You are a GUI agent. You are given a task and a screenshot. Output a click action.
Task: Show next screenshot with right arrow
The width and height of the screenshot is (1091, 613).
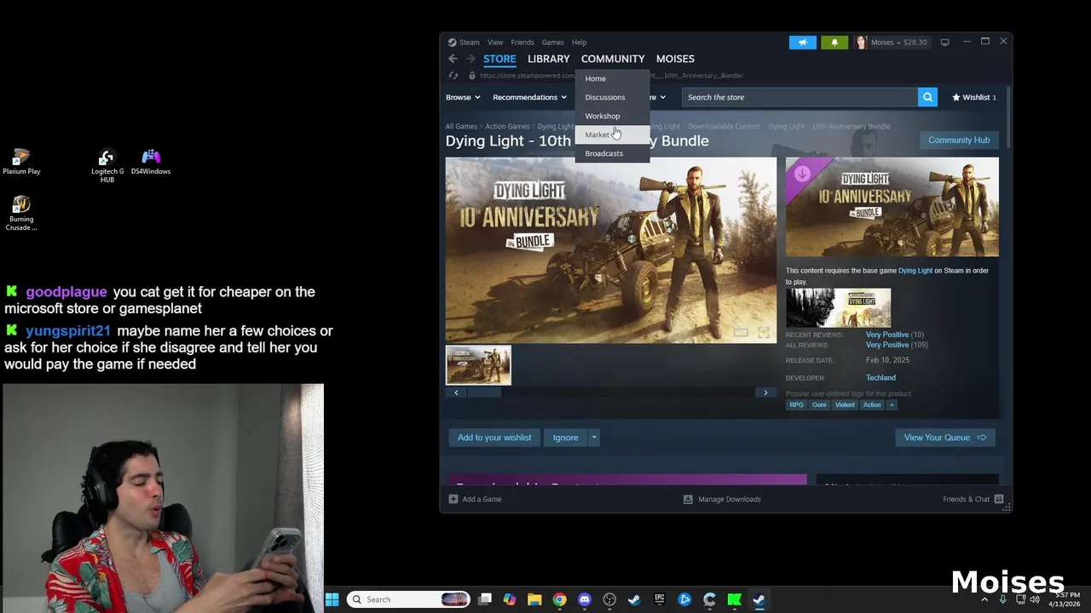click(765, 392)
